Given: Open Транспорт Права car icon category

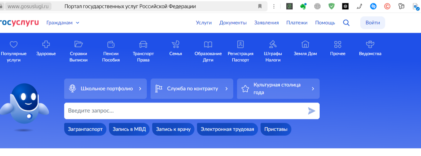Looking at the screenshot, I should pyautogui.click(x=143, y=51).
